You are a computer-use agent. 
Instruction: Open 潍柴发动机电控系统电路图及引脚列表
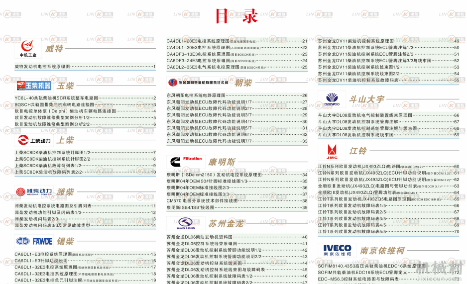85,206
